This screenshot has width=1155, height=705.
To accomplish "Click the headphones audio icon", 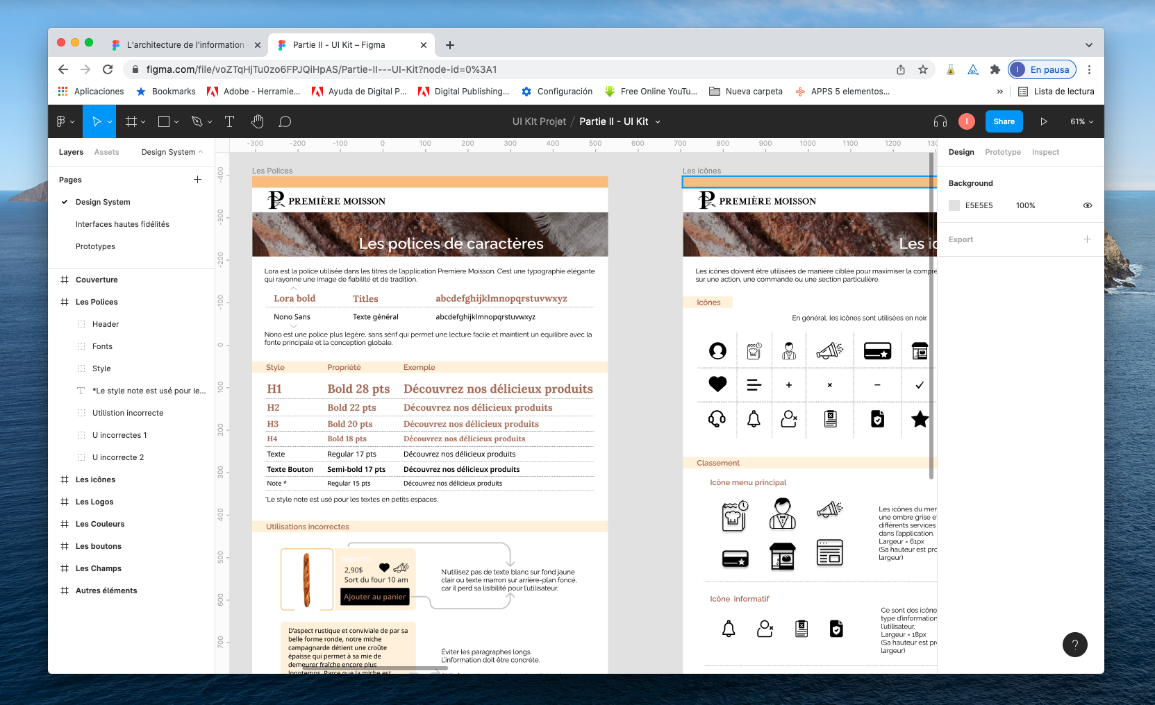I will coord(940,121).
